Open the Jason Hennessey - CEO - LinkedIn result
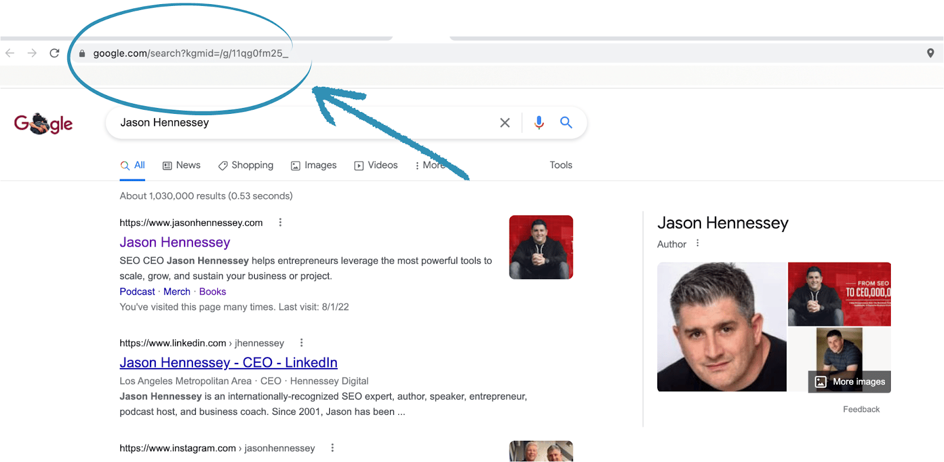Screen dimensions: 944x462 click(x=228, y=362)
